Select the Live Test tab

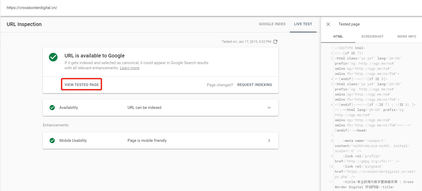point(303,24)
